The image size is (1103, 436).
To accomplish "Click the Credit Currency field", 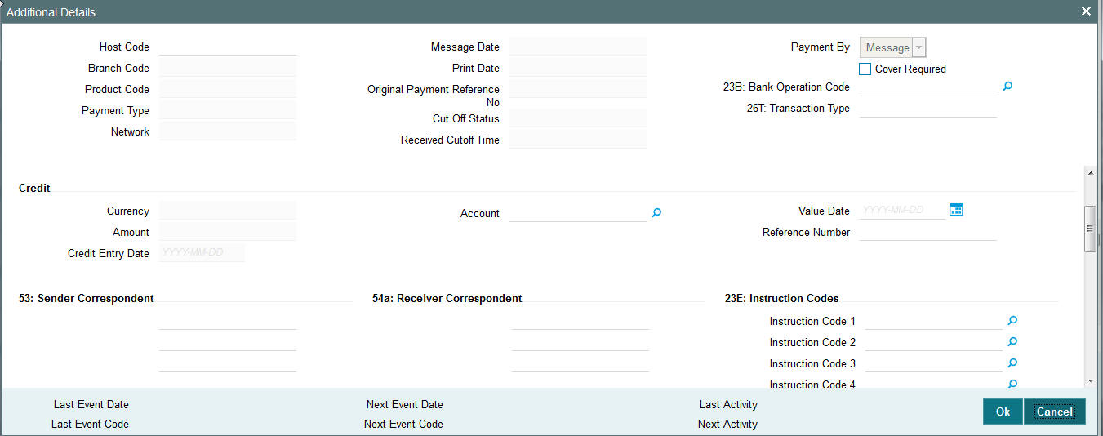I will (228, 211).
